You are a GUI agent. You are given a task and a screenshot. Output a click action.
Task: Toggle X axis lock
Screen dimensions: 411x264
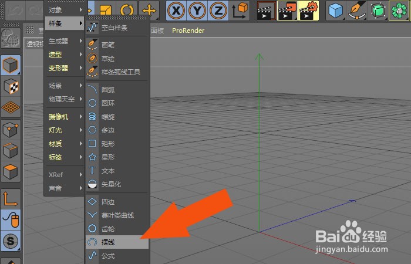click(x=176, y=11)
